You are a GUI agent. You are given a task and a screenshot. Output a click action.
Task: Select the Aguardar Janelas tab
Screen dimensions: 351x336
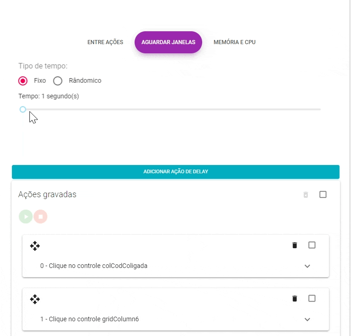(169, 42)
